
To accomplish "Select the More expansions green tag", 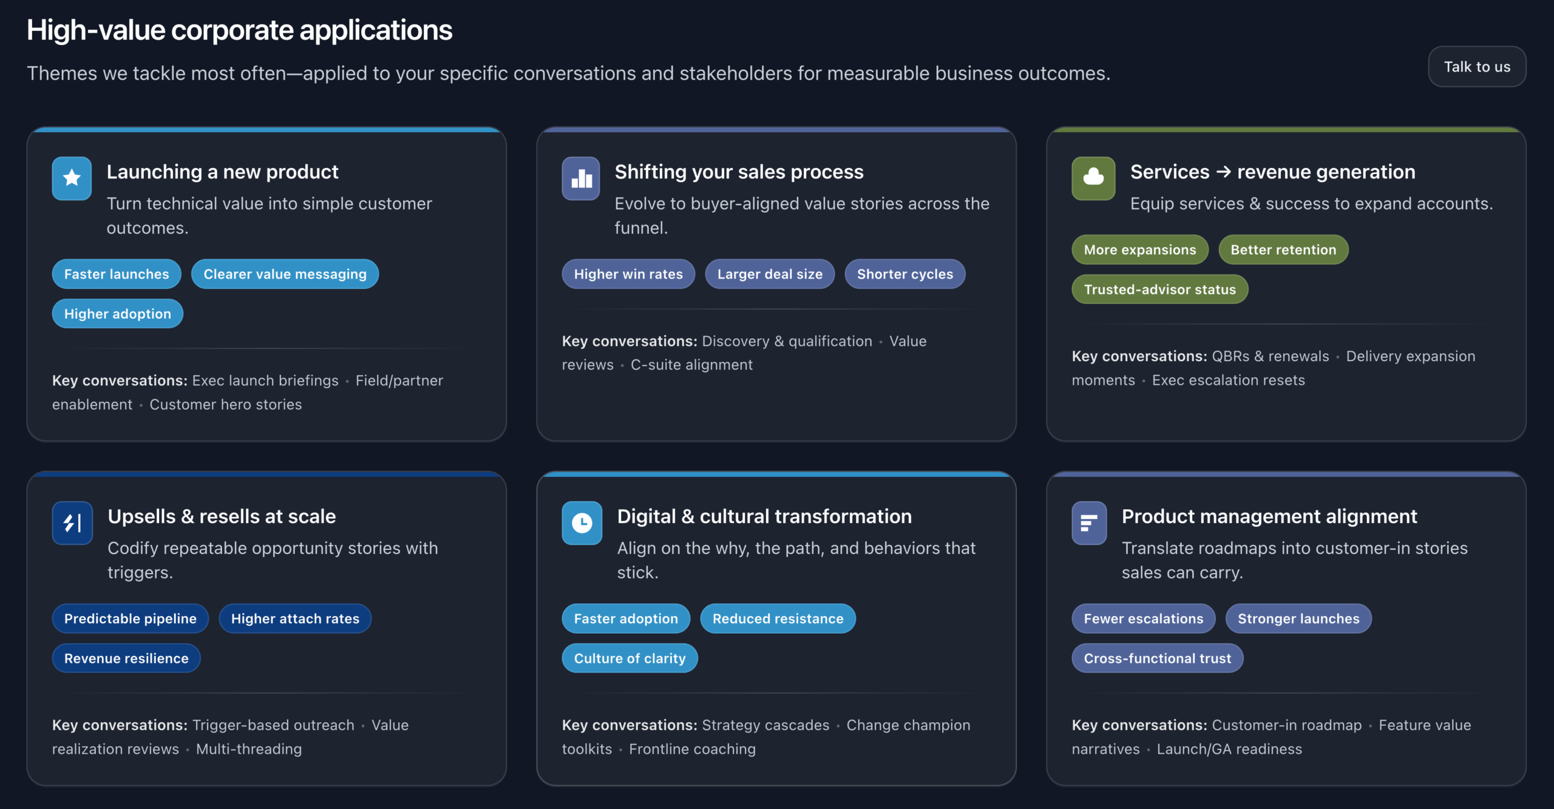I will pos(1139,249).
